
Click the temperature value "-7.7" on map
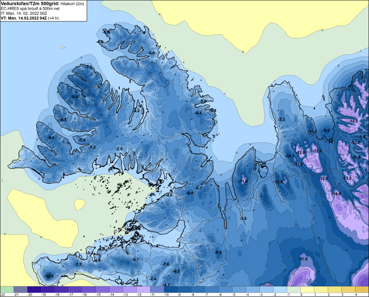point(78,265)
